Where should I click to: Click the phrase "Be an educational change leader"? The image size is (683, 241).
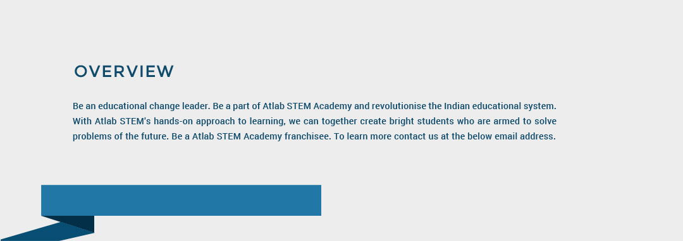tap(141, 107)
